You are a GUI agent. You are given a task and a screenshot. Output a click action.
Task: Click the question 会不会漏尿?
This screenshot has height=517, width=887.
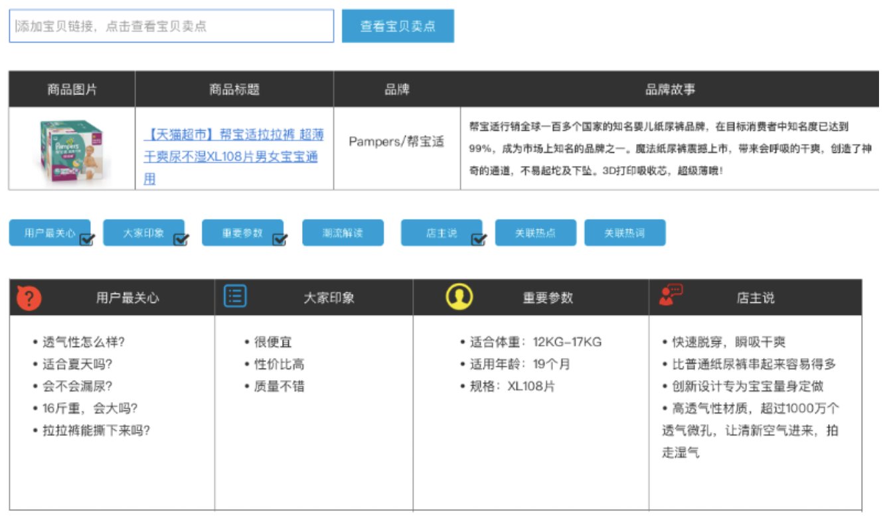pos(78,386)
